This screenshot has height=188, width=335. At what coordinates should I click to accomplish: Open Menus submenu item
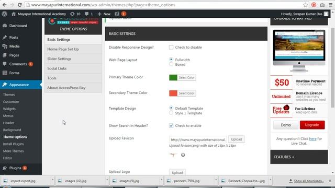pyautogui.click(x=8, y=116)
